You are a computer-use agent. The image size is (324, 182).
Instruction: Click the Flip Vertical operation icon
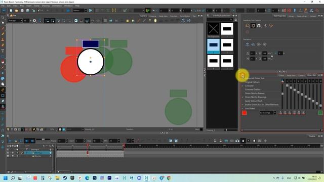[253, 44]
